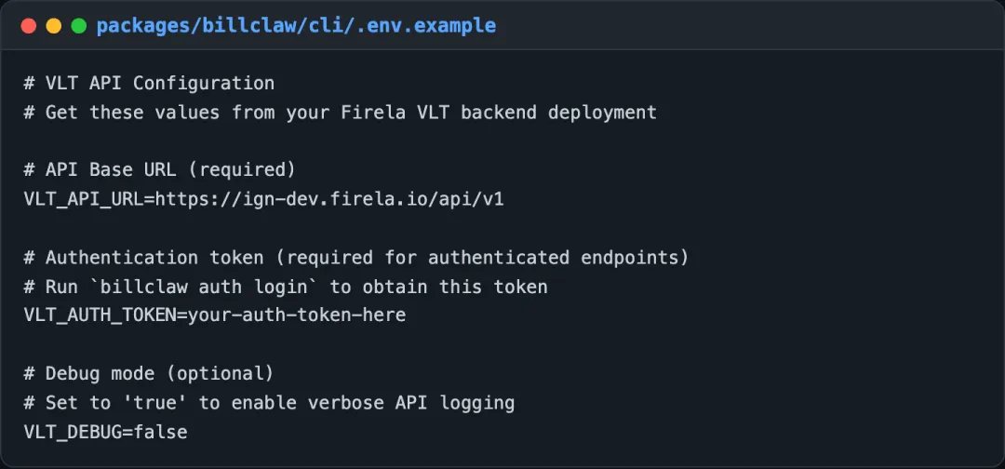The width and height of the screenshot is (1005, 469).
Task: Click the your-auth-token-here placeholder value
Action: 297,315
